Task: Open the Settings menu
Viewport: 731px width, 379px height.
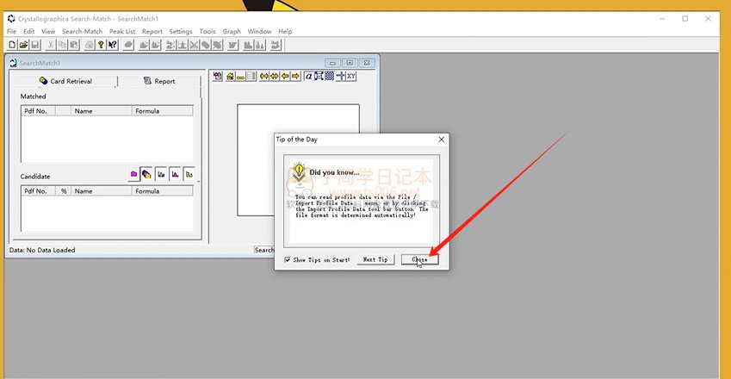Action: click(x=181, y=31)
